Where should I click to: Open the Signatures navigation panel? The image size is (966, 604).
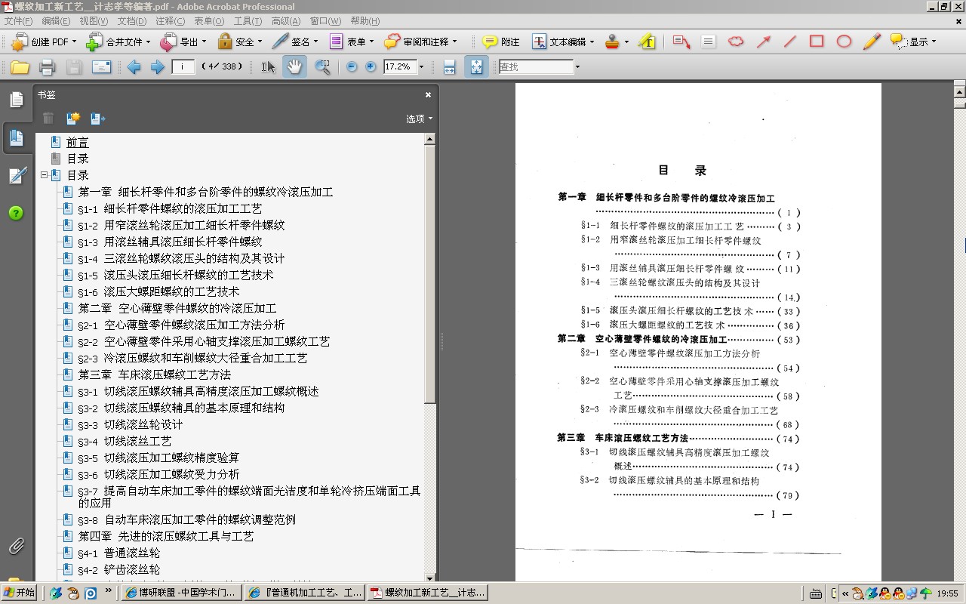(16, 175)
